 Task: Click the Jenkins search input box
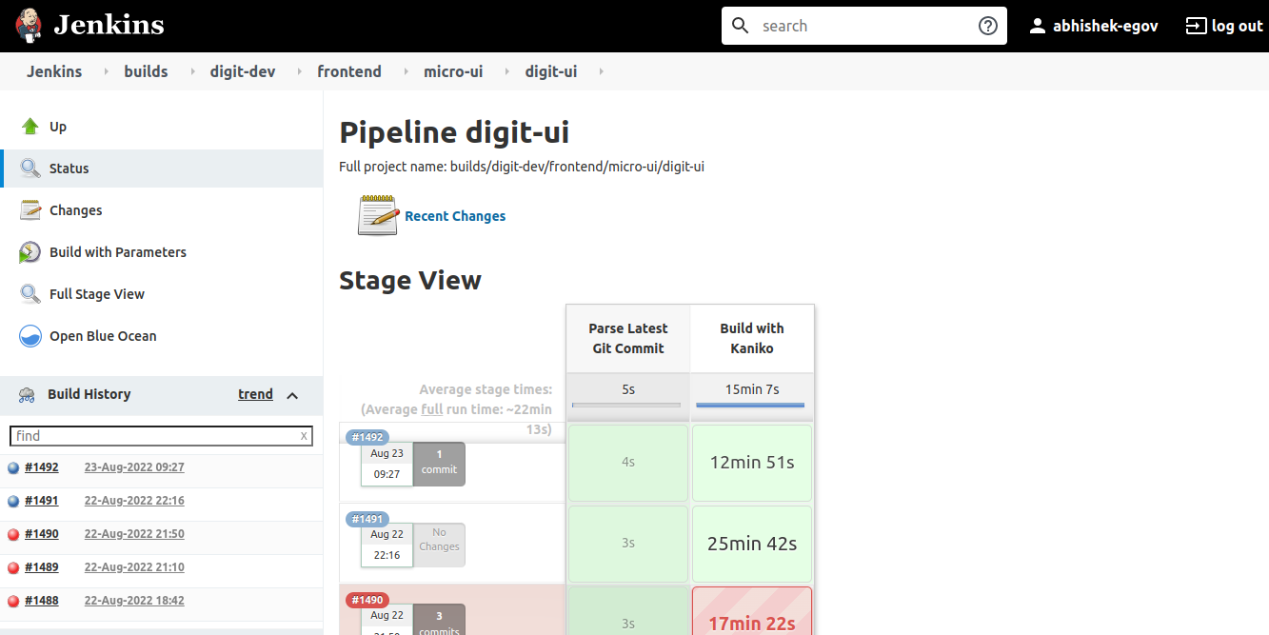click(x=862, y=26)
